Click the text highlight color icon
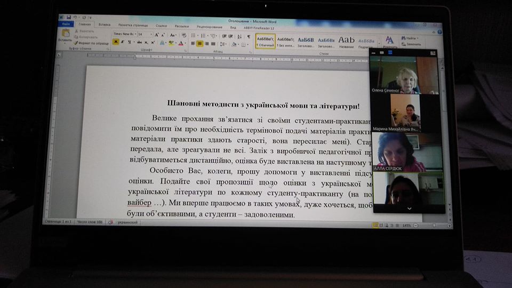Image resolution: width=512 pixels, height=288 pixels. (171, 43)
